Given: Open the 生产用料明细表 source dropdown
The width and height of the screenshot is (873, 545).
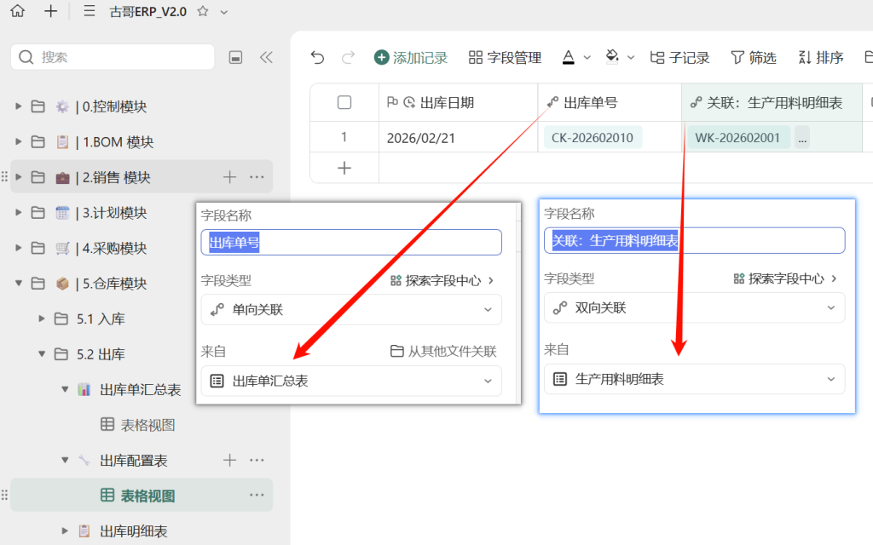Looking at the screenshot, I should 694,379.
